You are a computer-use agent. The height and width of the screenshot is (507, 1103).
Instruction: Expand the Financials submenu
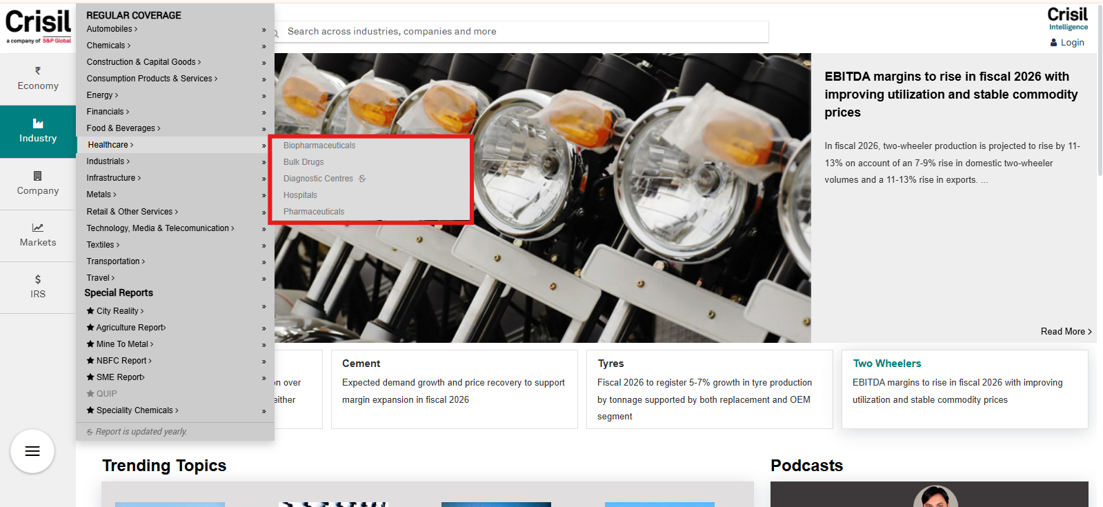[108, 112]
